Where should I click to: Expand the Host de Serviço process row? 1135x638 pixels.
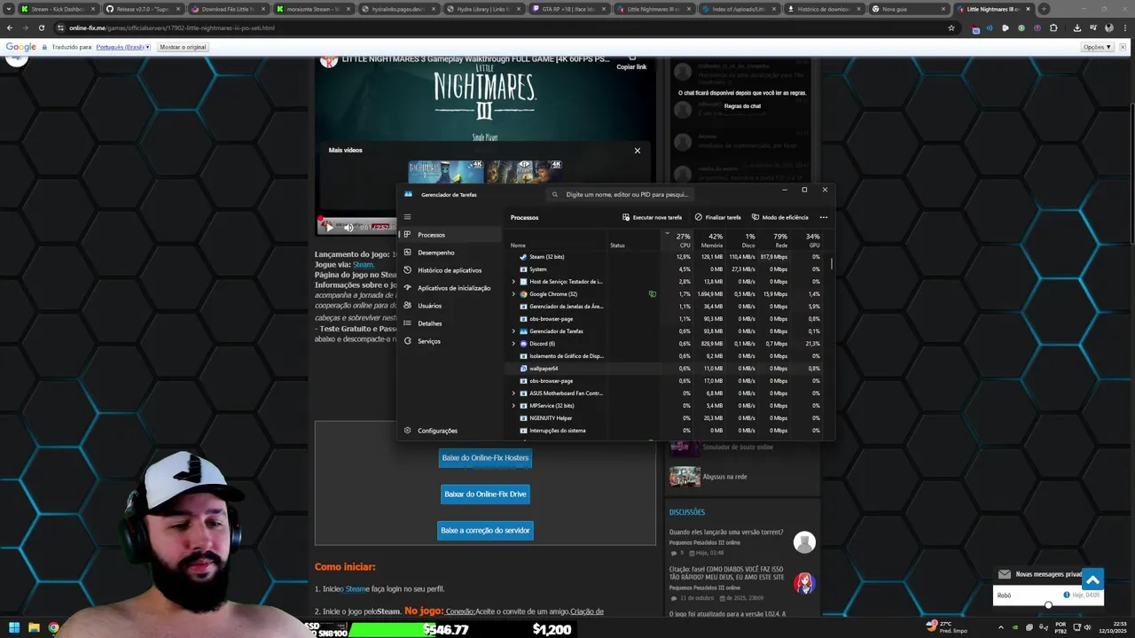513,282
